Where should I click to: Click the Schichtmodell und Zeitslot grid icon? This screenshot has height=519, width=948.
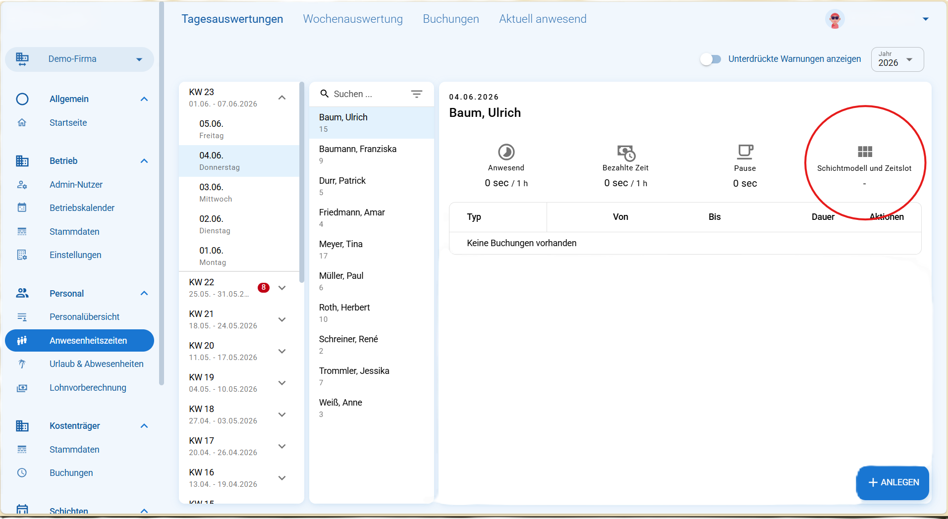[865, 152]
